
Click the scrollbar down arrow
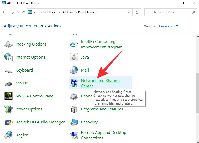click(198, 142)
